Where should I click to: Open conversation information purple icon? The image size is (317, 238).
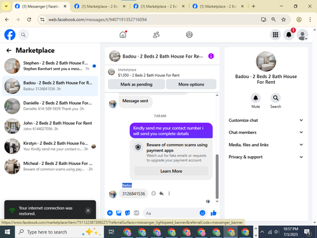click(x=211, y=56)
